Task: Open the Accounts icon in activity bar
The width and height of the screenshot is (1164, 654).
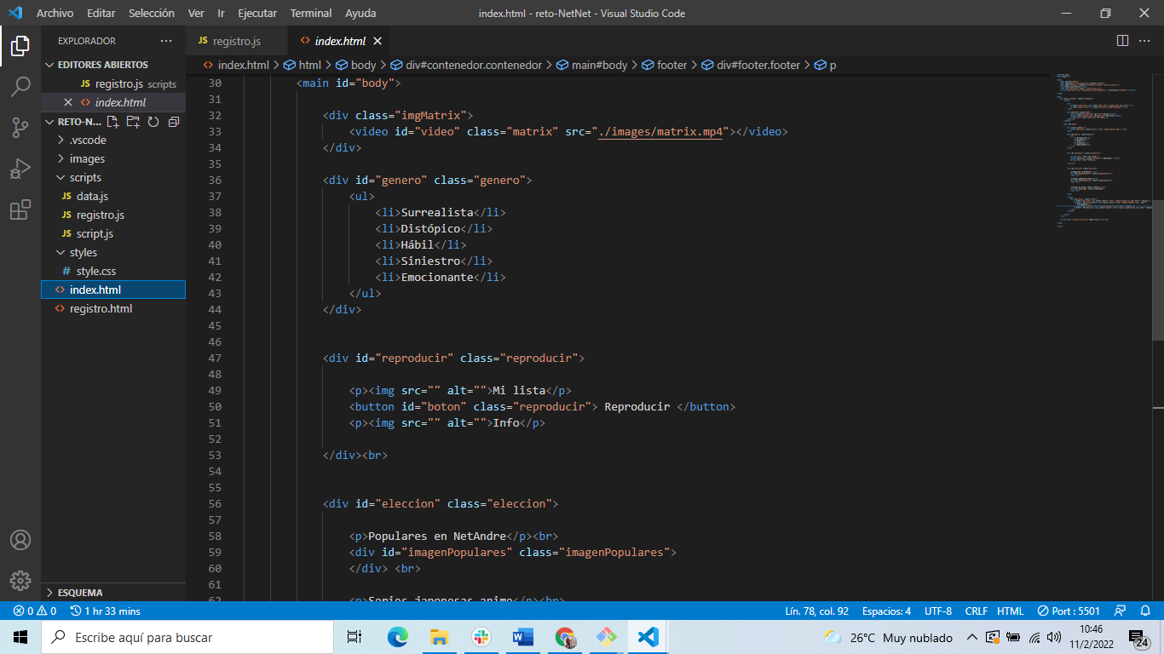Action: coord(20,540)
